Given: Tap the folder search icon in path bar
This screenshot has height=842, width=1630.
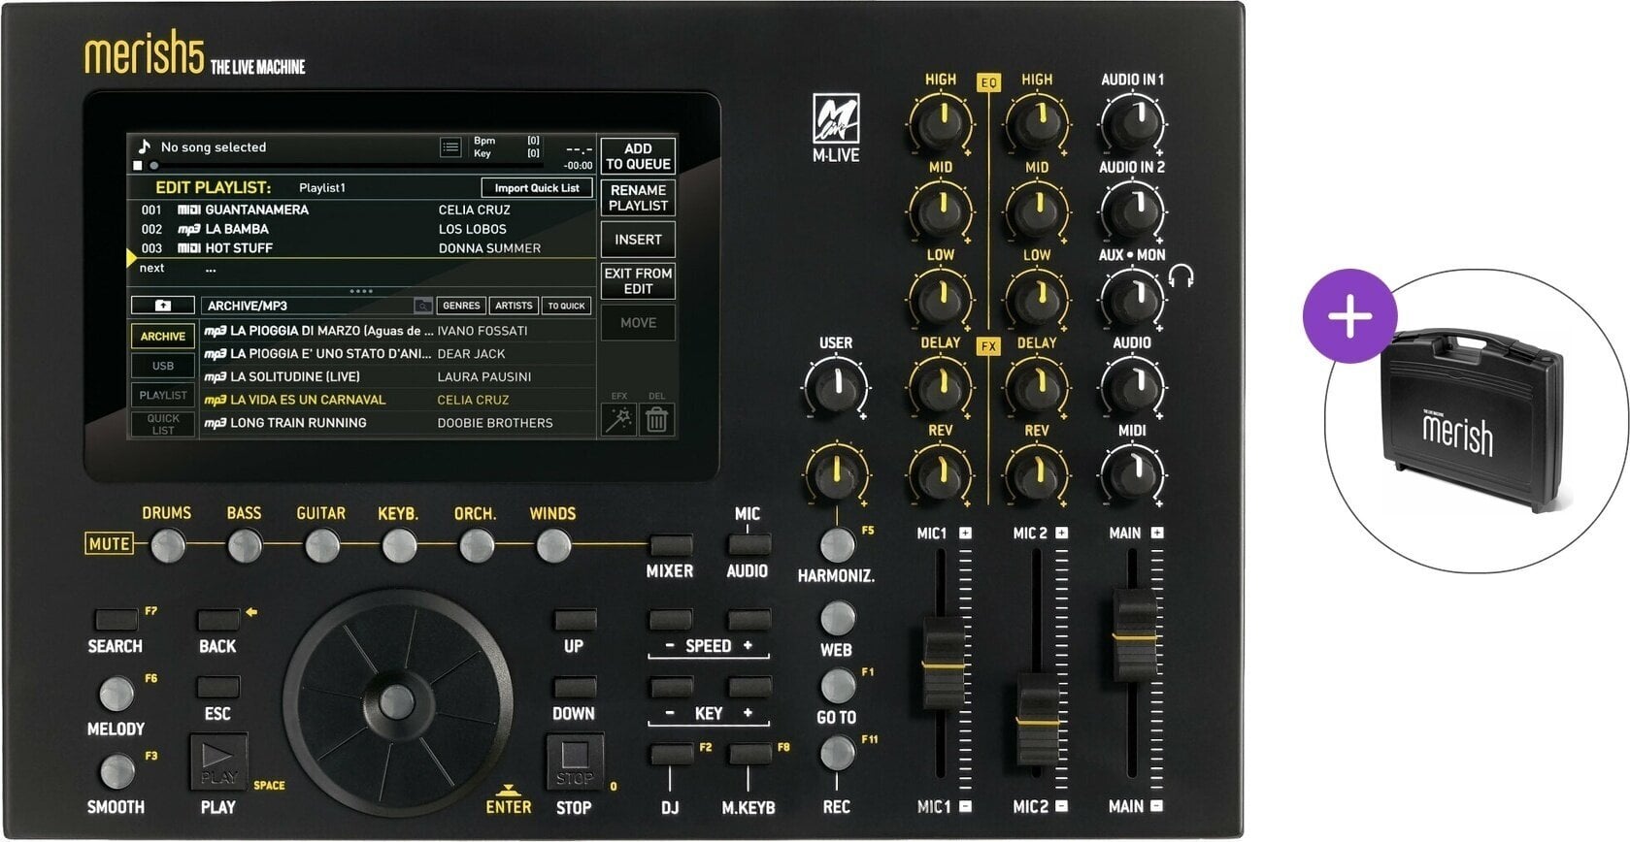Looking at the screenshot, I should click(x=423, y=306).
